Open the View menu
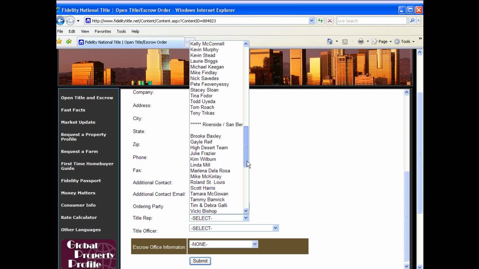The width and height of the screenshot is (479, 269). (x=85, y=31)
